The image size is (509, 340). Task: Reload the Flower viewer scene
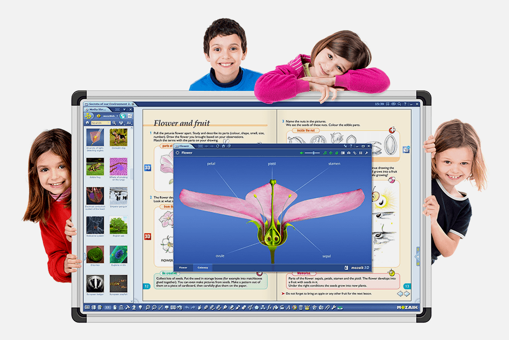[x=218, y=146]
